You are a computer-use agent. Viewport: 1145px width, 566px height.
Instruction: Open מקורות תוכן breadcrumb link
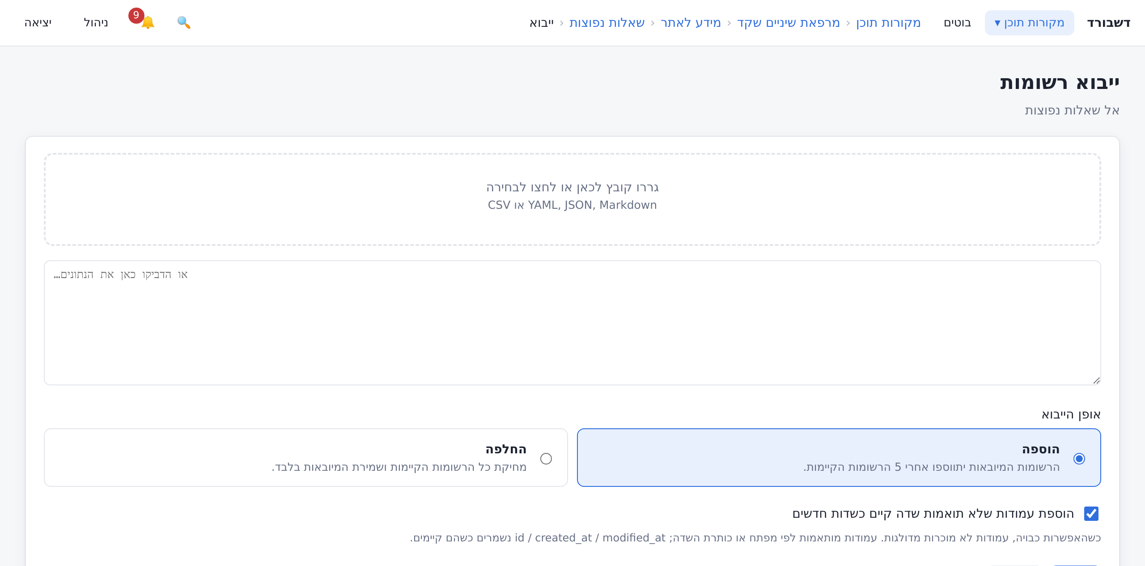point(888,23)
